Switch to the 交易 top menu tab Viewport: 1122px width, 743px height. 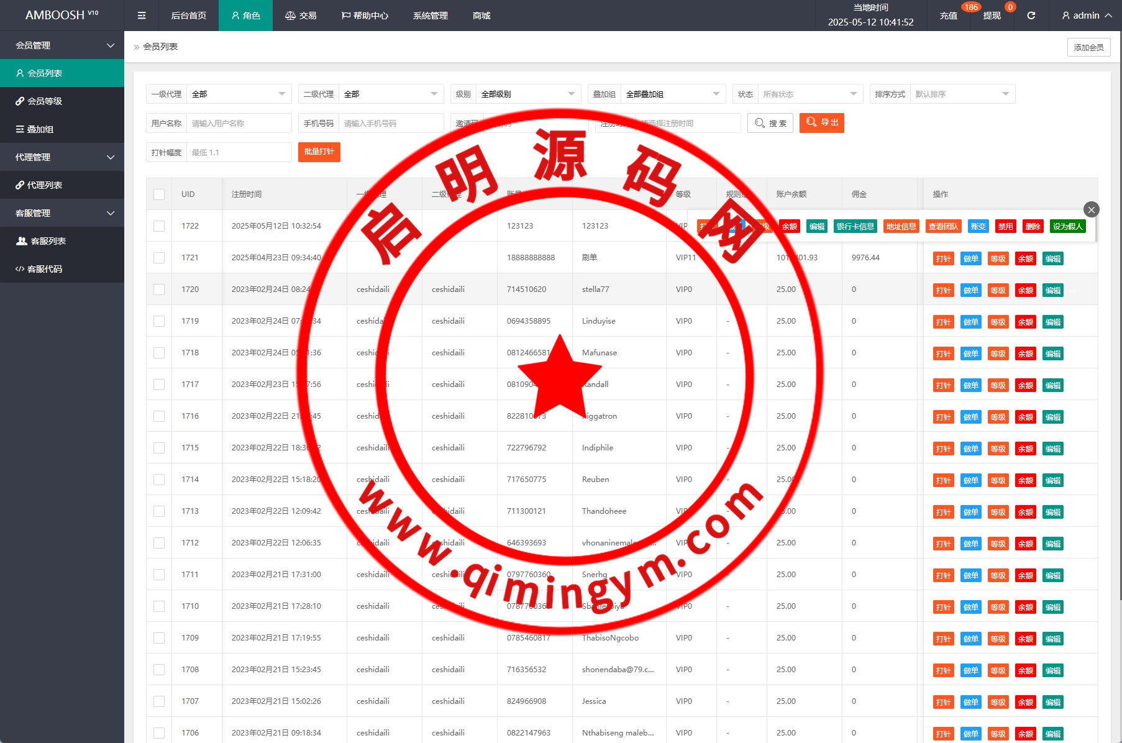point(301,16)
